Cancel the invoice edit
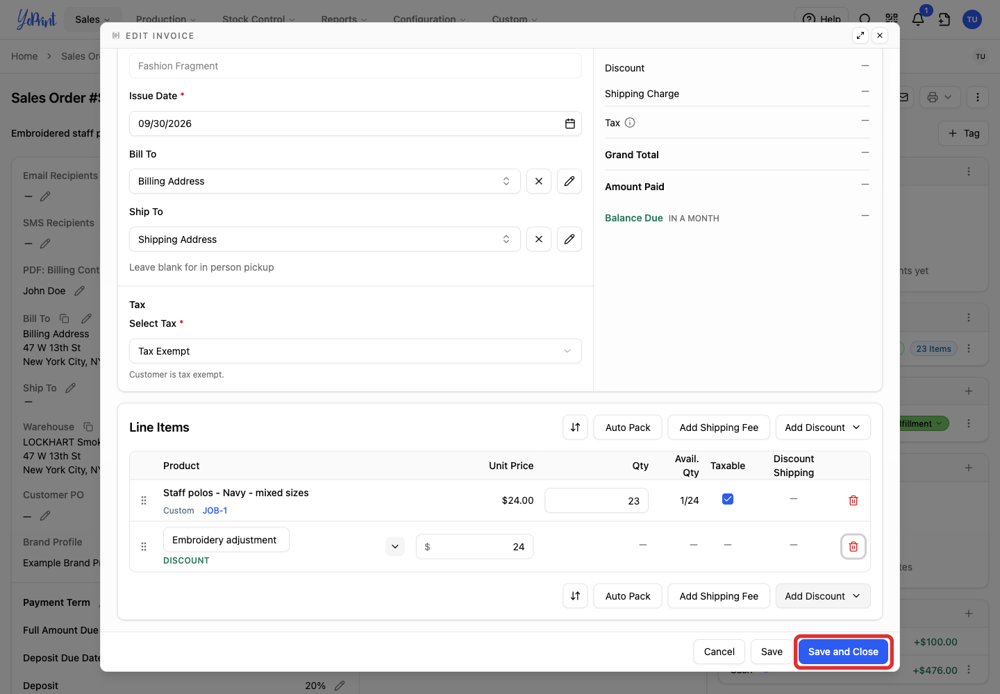This screenshot has width=1000, height=694. [x=719, y=652]
